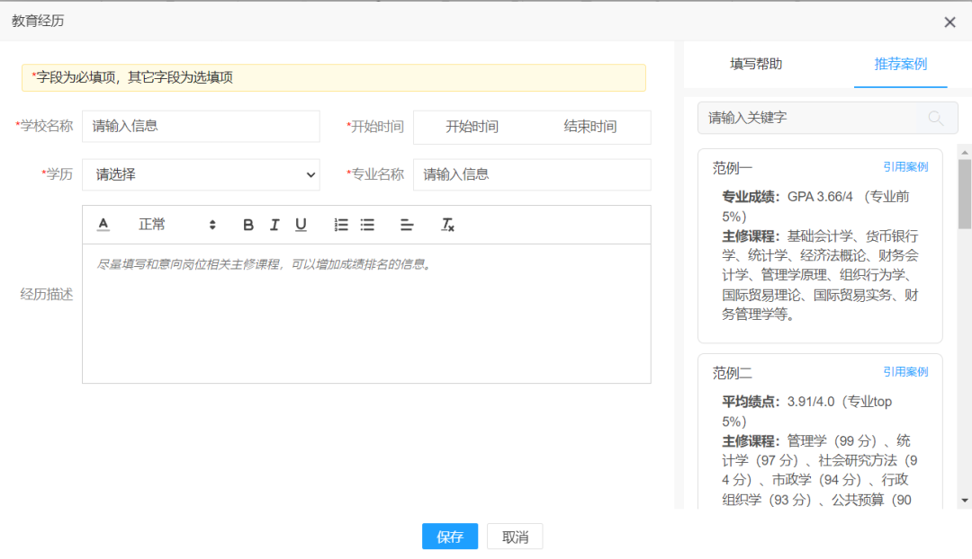This screenshot has width=972, height=559.
Task: Switch to the 推荐案例 tab
Action: point(900,64)
